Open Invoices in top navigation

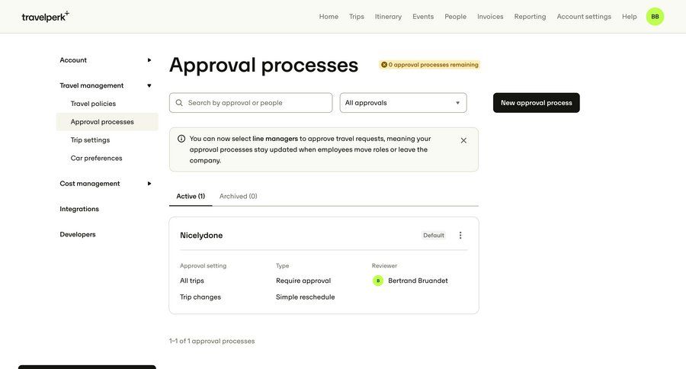[x=490, y=17]
